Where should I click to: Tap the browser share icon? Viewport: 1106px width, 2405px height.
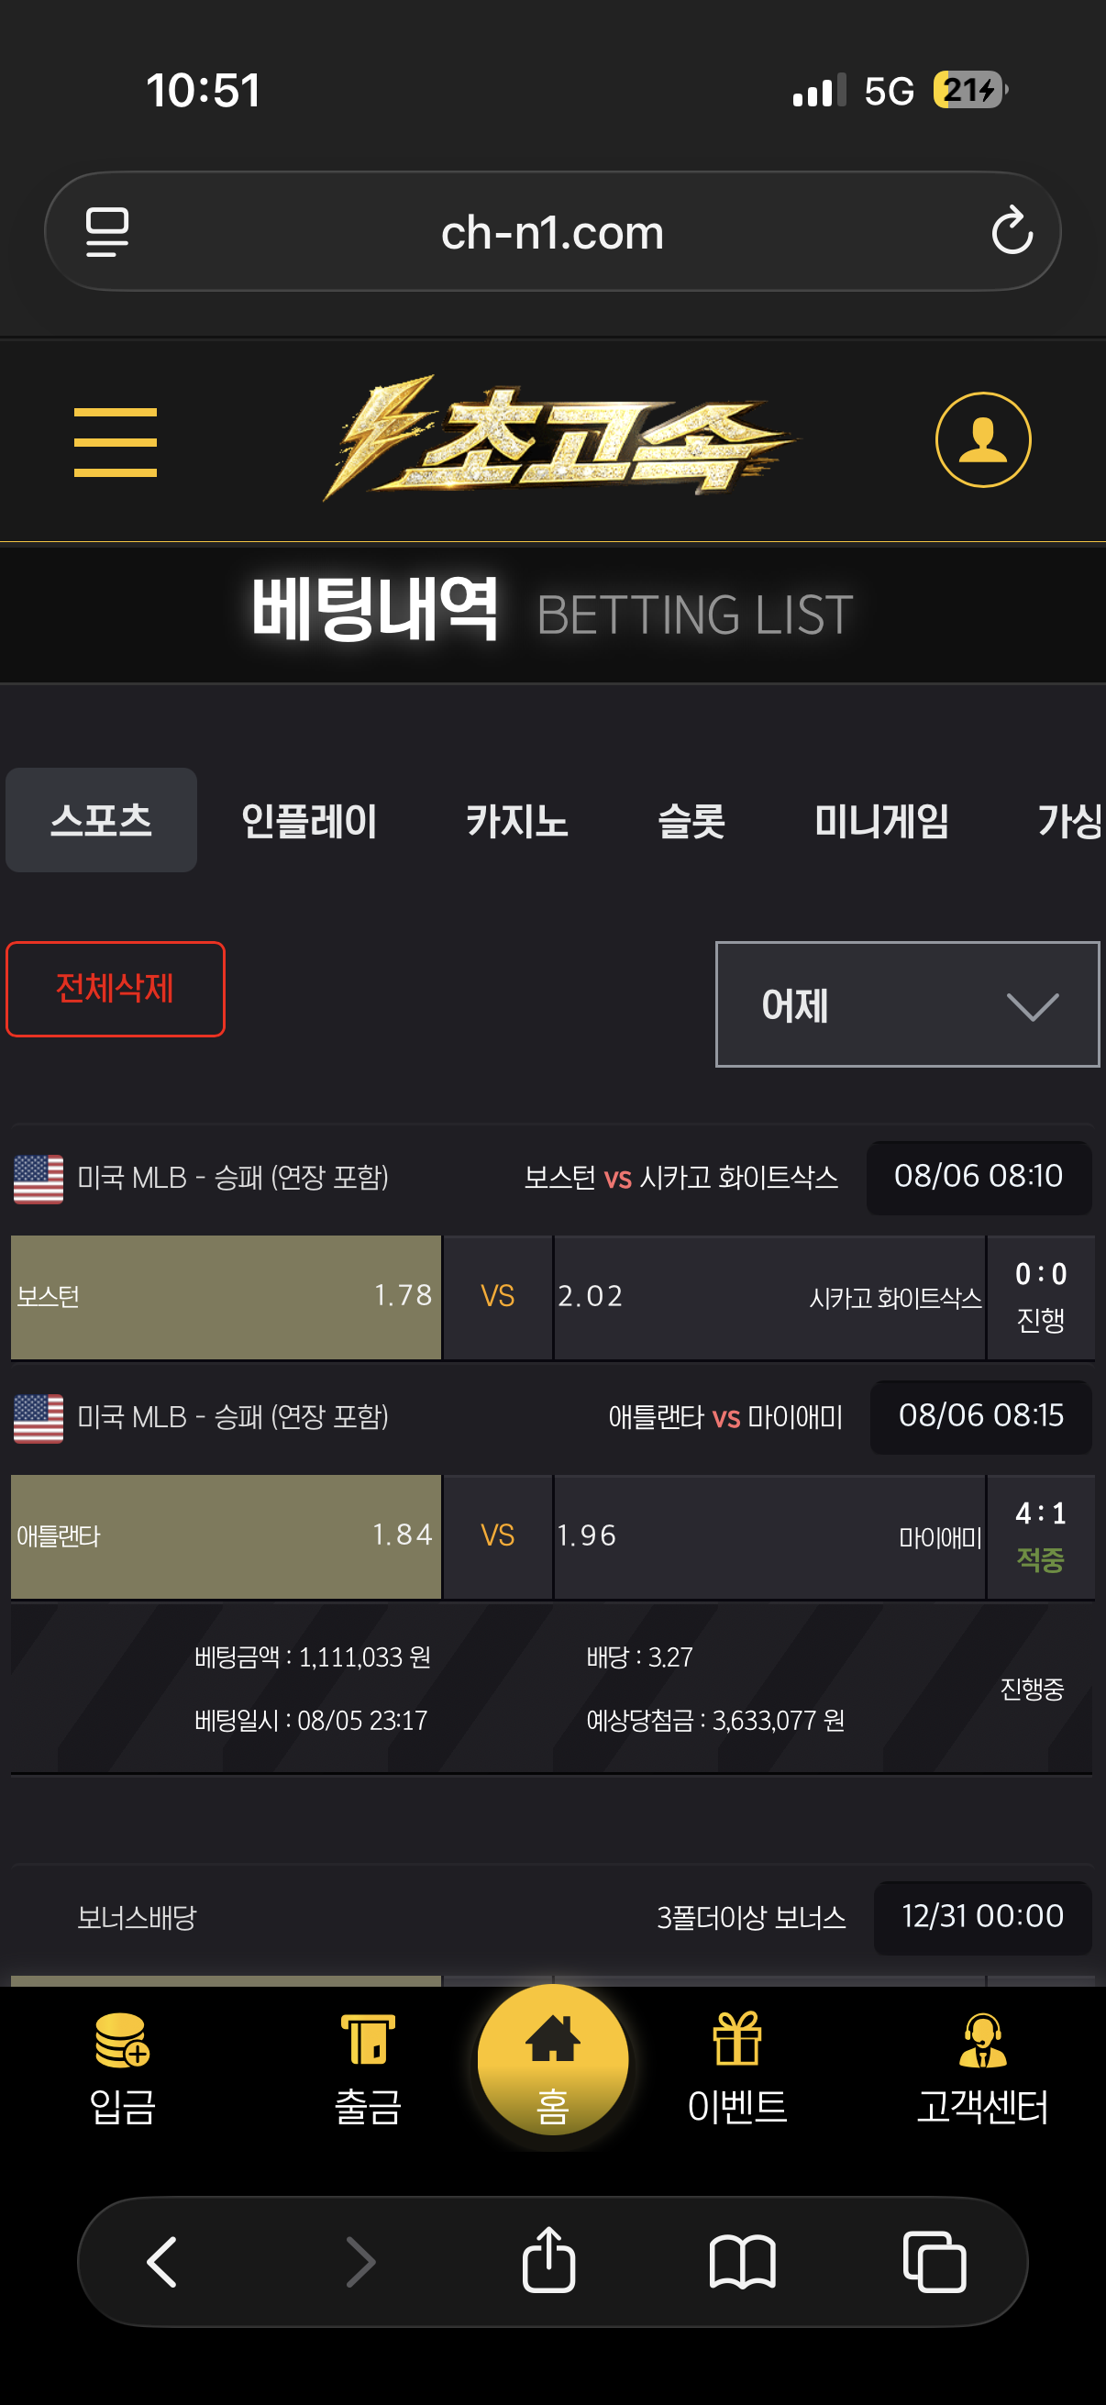548,2260
